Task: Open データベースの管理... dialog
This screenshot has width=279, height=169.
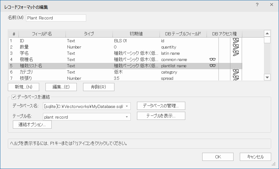Action: pos(161,106)
